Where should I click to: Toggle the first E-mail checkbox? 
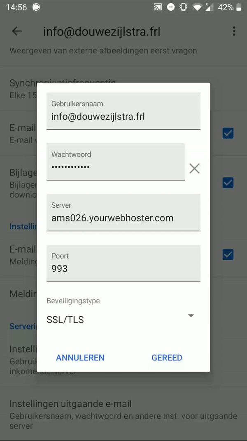point(228,133)
